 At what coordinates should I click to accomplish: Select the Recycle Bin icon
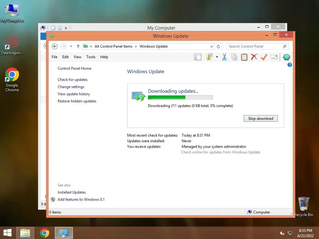tap(304, 207)
